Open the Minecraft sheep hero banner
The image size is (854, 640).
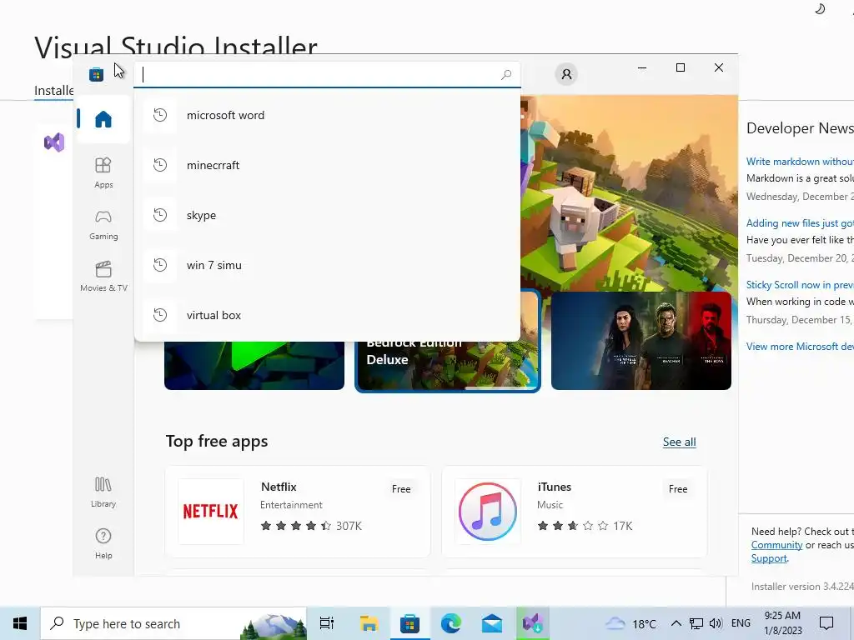tap(629, 193)
